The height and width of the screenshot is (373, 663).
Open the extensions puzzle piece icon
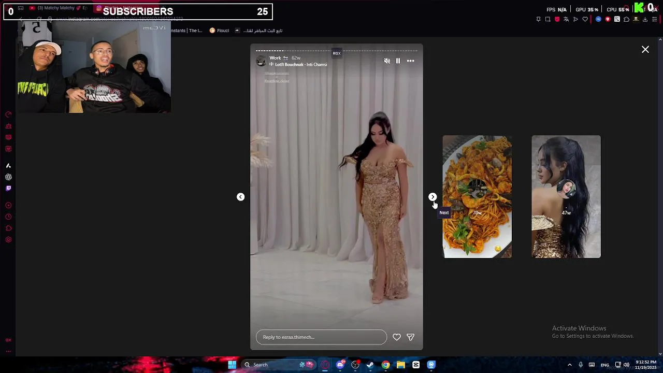point(626,19)
